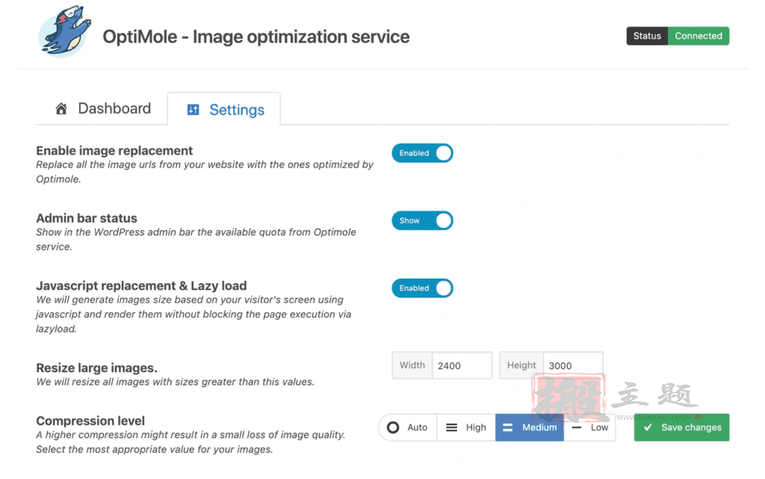
Task: Click the Resize large images heading
Action: (x=96, y=368)
